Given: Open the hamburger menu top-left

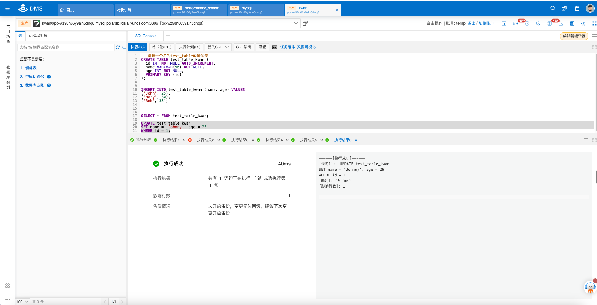Looking at the screenshot, I should 7,8.
